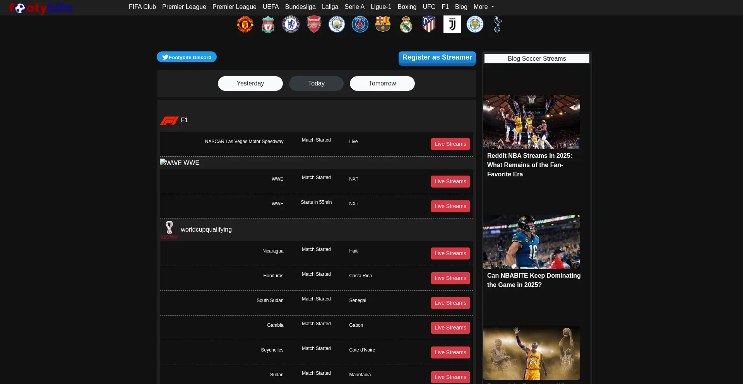The image size is (743, 384).
Task: Go to the UFC menu link
Action: [x=429, y=7]
